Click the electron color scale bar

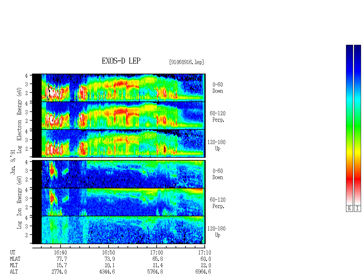[349, 125]
